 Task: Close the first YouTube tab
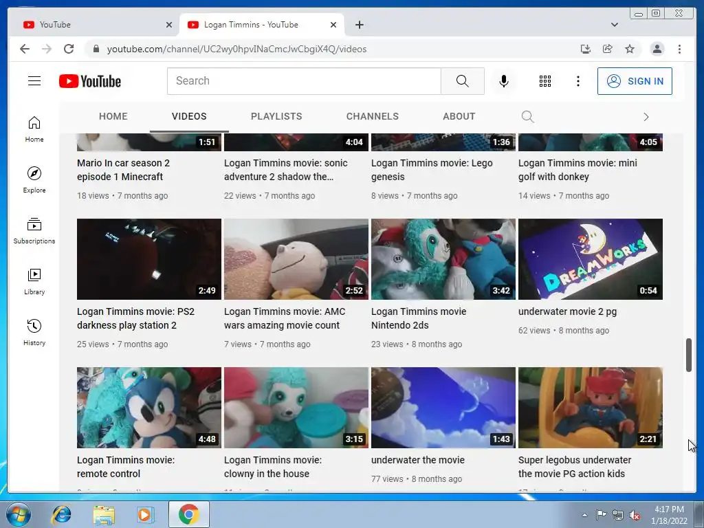pos(169,25)
